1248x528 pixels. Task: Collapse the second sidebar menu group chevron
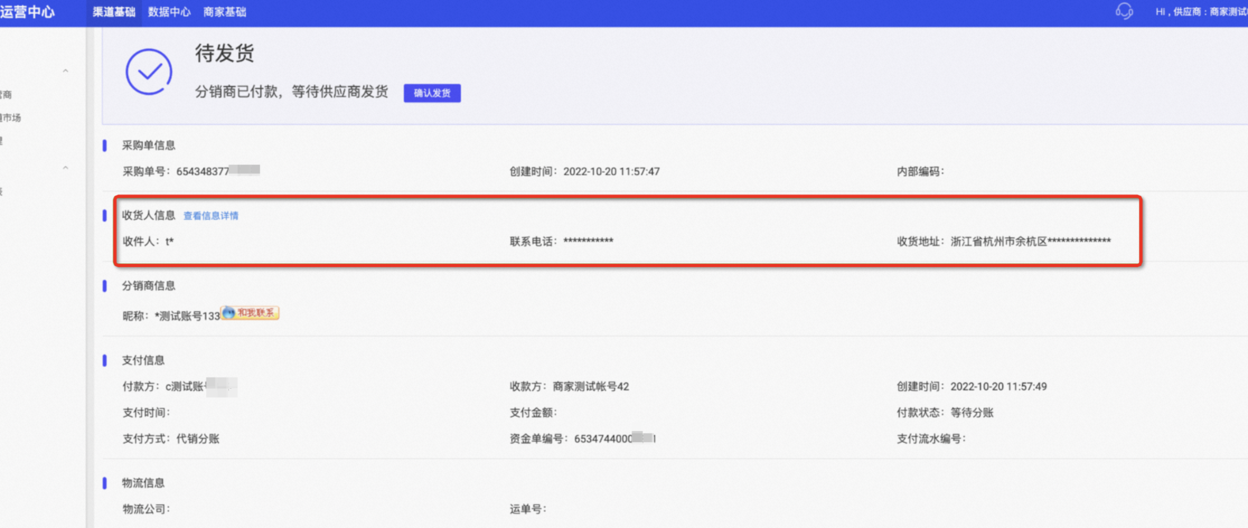[65, 168]
